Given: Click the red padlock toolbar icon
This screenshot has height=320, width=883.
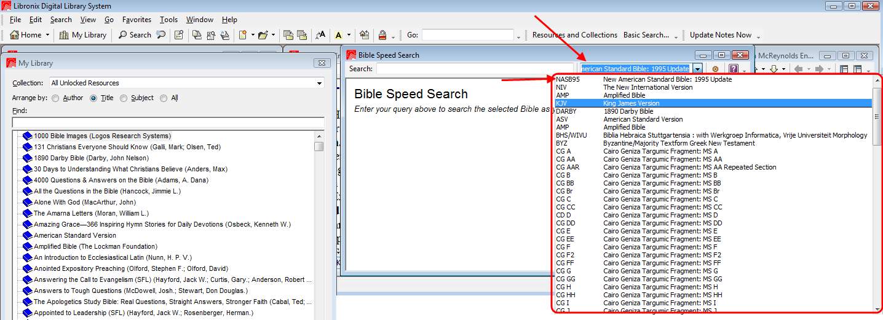Looking at the screenshot, I should point(382,35).
